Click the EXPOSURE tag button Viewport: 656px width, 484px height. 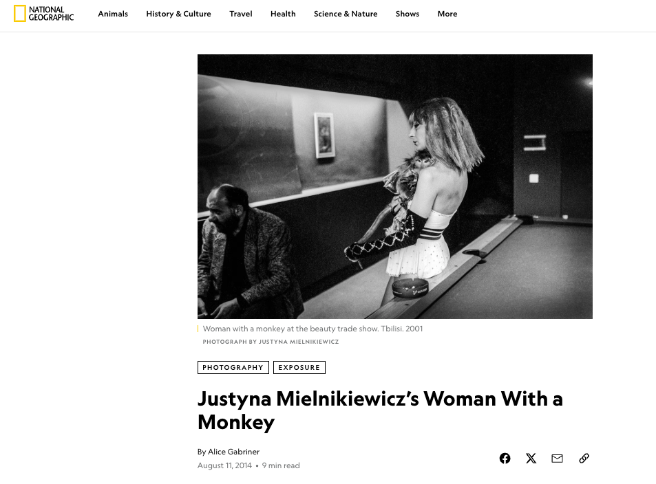click(299, 367)
